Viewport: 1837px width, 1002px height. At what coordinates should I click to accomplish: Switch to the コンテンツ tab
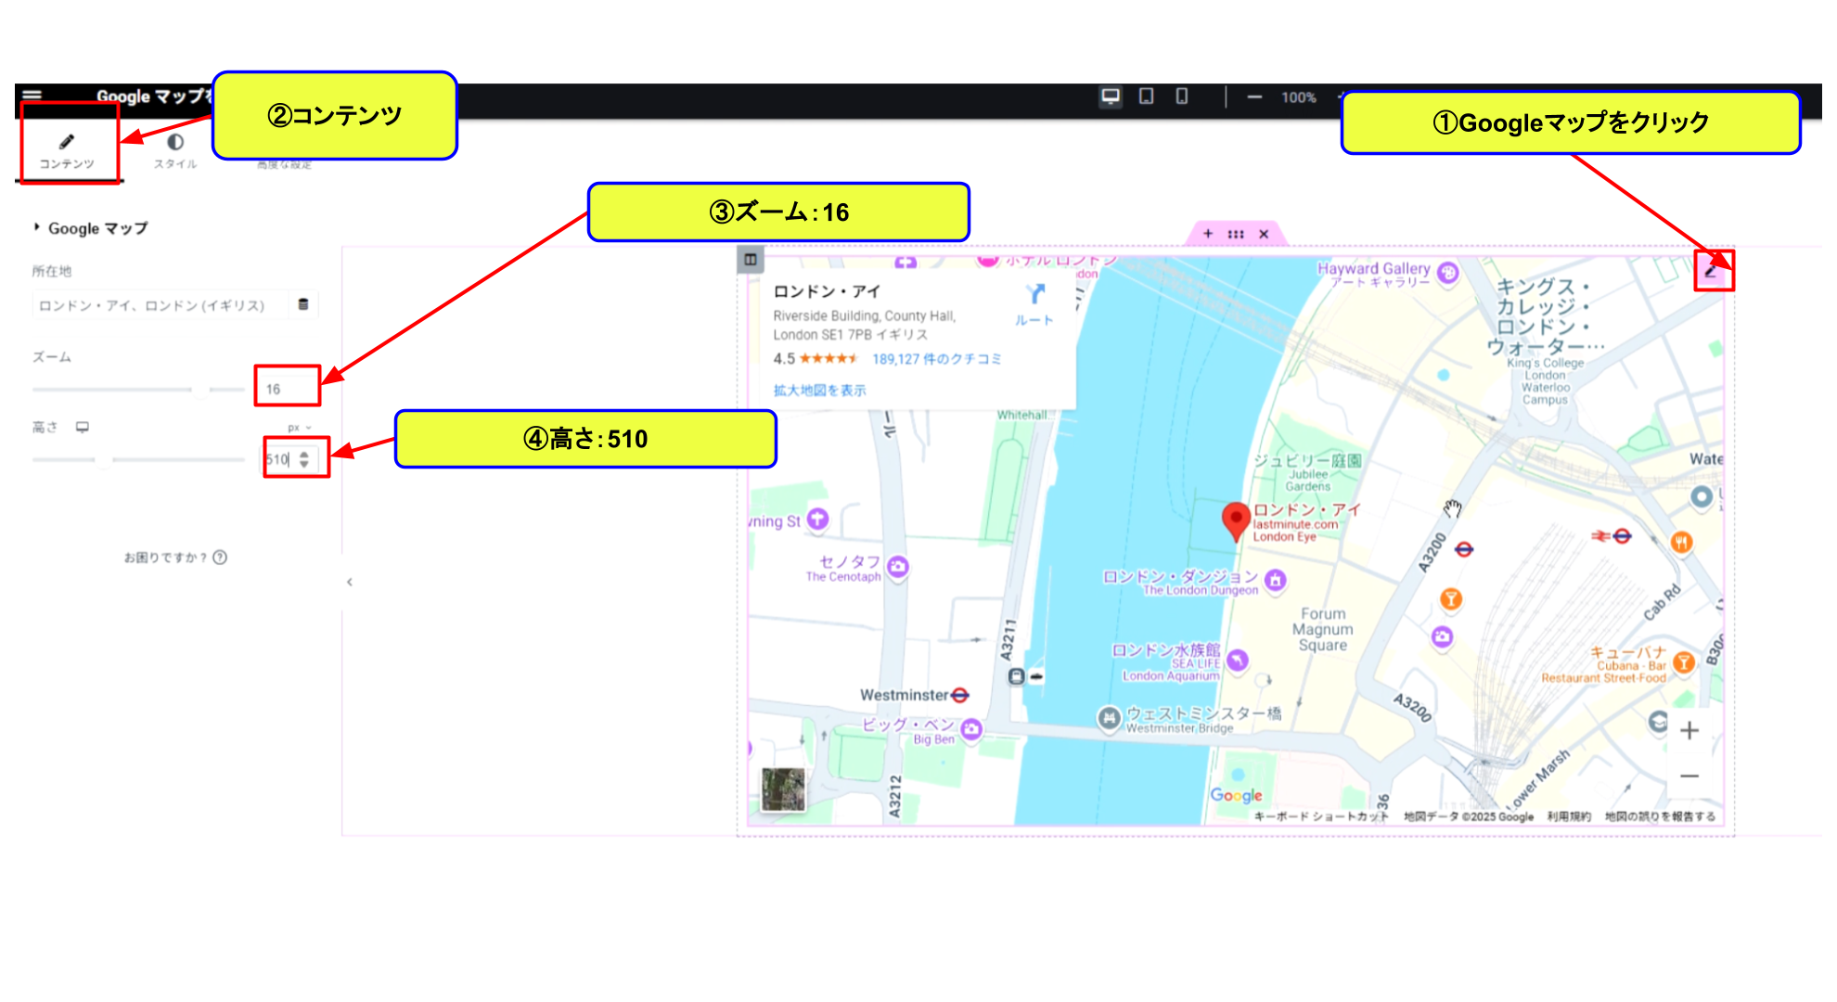[x=67, y=150]
